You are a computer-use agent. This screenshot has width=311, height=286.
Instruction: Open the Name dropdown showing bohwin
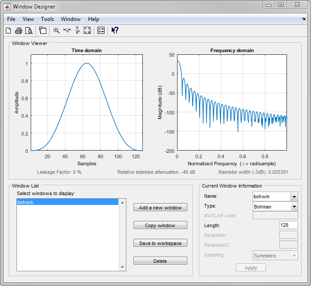294,196
